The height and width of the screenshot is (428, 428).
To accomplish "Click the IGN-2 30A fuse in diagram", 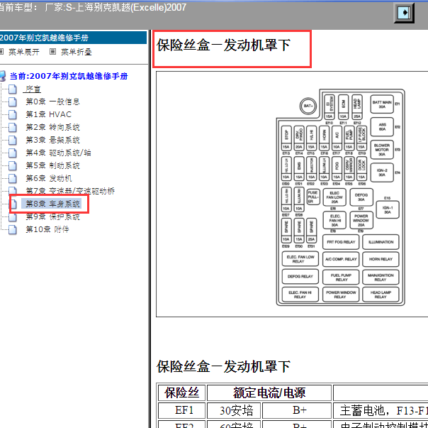I will point(382,172).
